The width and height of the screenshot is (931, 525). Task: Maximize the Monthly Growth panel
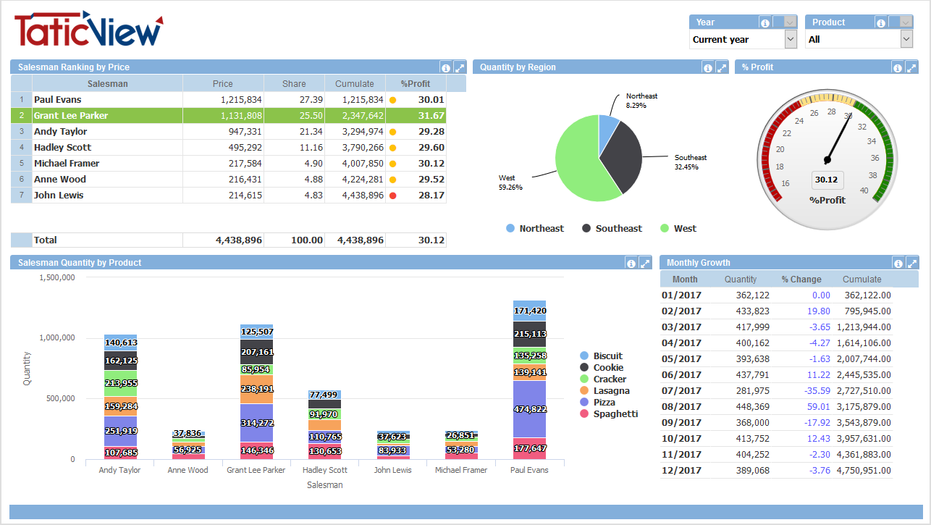911,264
